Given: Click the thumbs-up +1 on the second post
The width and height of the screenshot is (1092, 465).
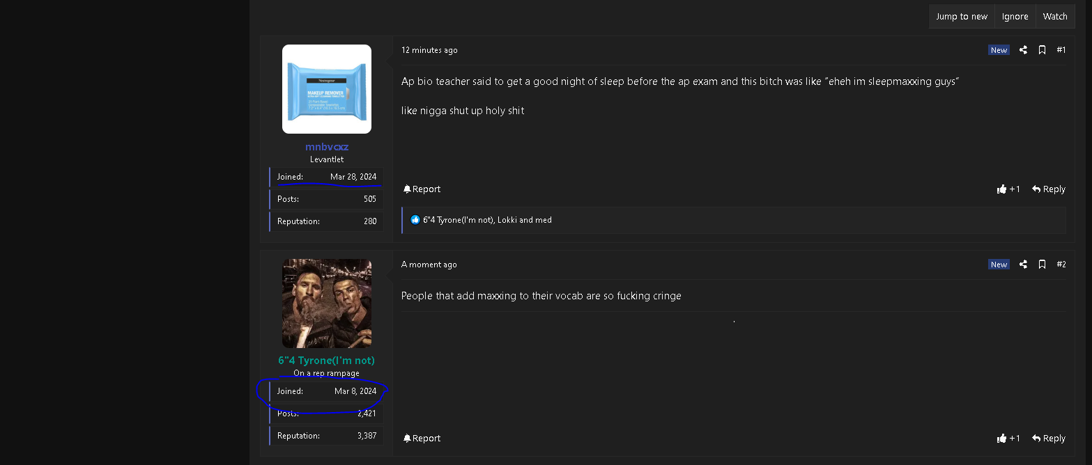Looking at the screenshot, I should pyautogui.click(x=1008, y=439).
